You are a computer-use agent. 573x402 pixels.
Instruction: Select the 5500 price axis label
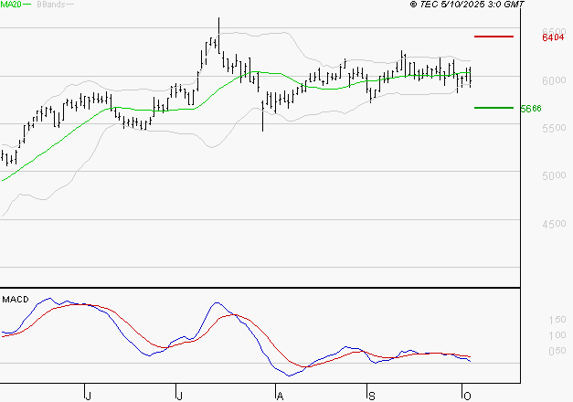(x=554, y=128)
